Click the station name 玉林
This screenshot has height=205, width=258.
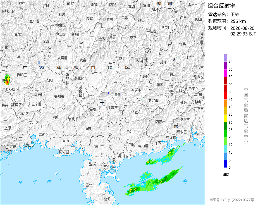coord(235,15)
